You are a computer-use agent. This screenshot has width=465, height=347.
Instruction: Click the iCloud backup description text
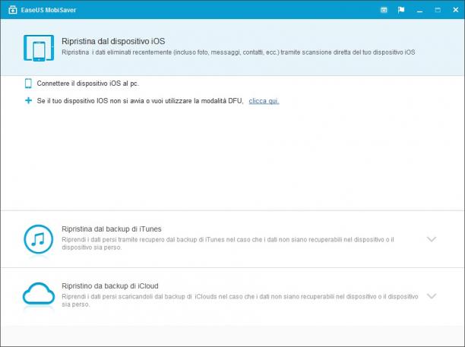click(x=240, y=300)
